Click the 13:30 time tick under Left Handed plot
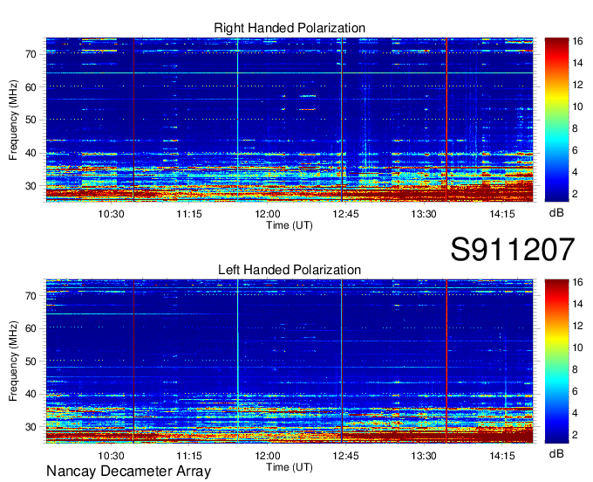The image size is (593, 482). coord(424,456)
